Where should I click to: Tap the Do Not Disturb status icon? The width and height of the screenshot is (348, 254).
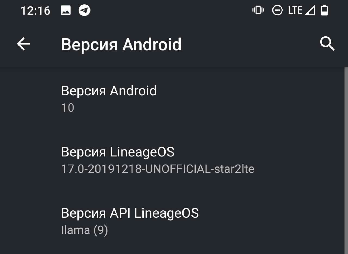[x=277, y=11]
